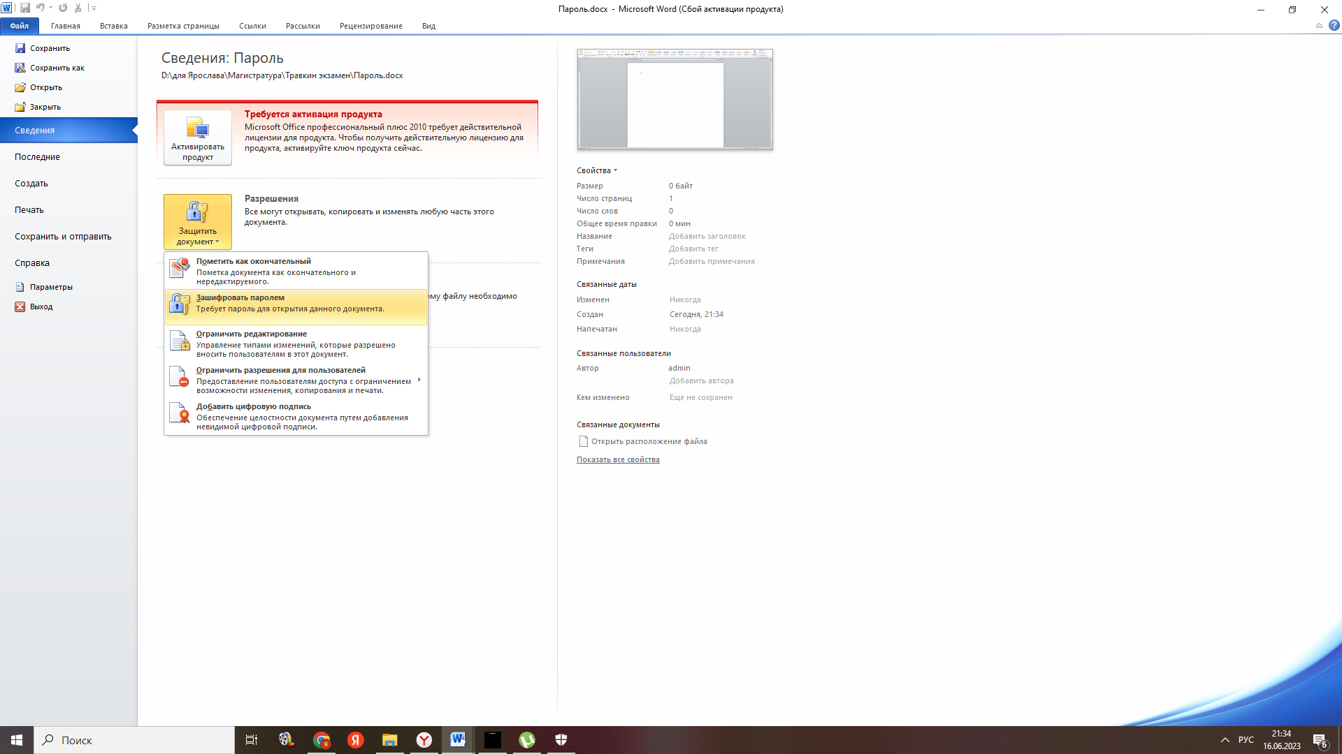Switch to the Рассылки ribbon tab
The width and height of the screenshot is (1342, 754).
pyautogui.click(x=303, y=26)
